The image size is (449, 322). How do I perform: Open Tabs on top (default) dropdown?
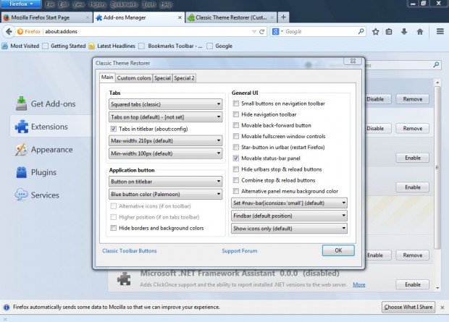166,116
